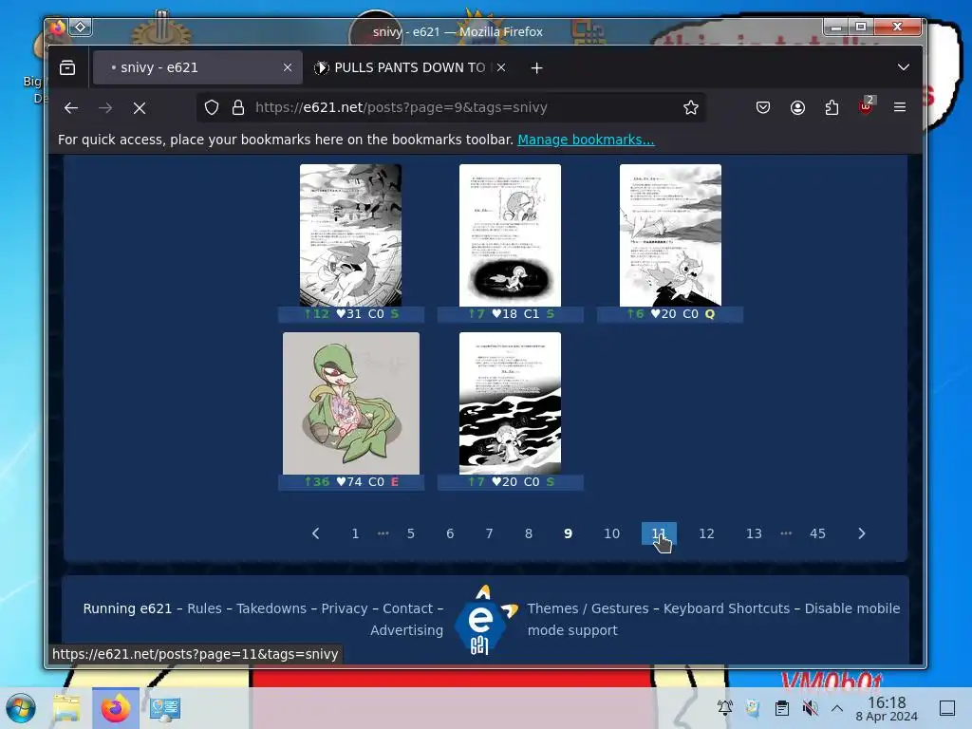This screenshot has height=729, width=972.
Task: Open a new tab with the plus button
Action: (x=537, y=67)
